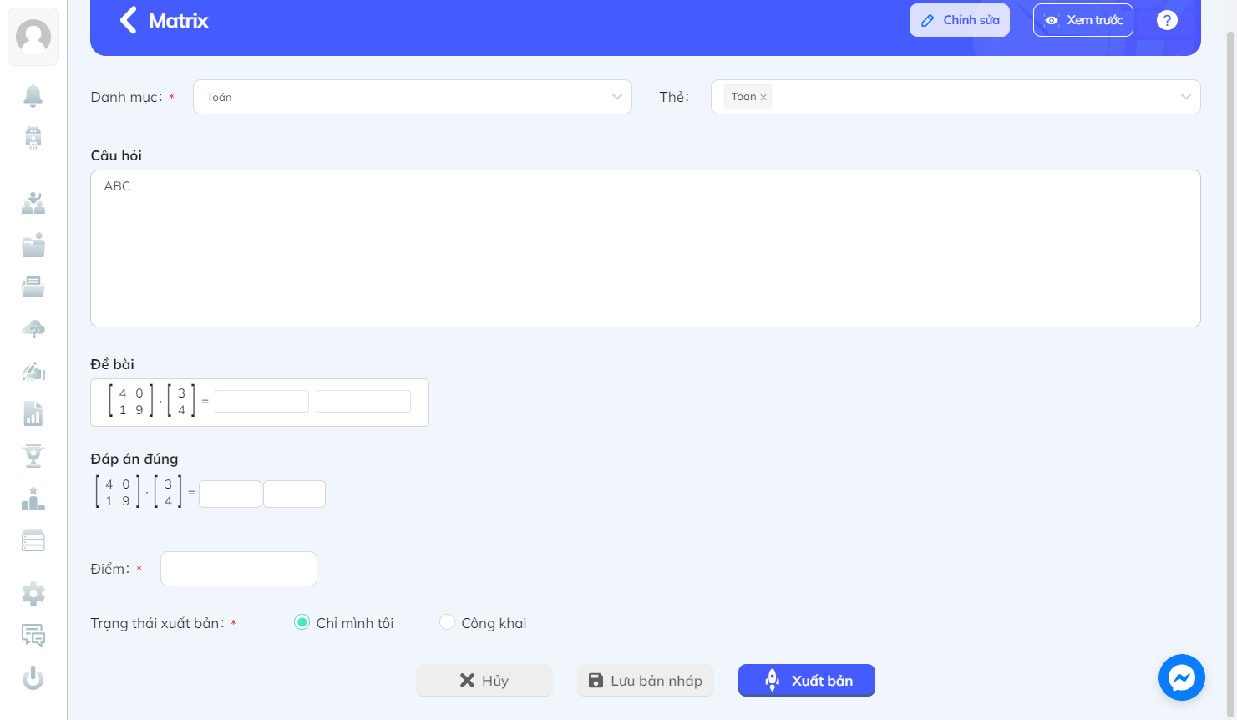Click first answer box under Đáp án đúng

click(230, 494)
